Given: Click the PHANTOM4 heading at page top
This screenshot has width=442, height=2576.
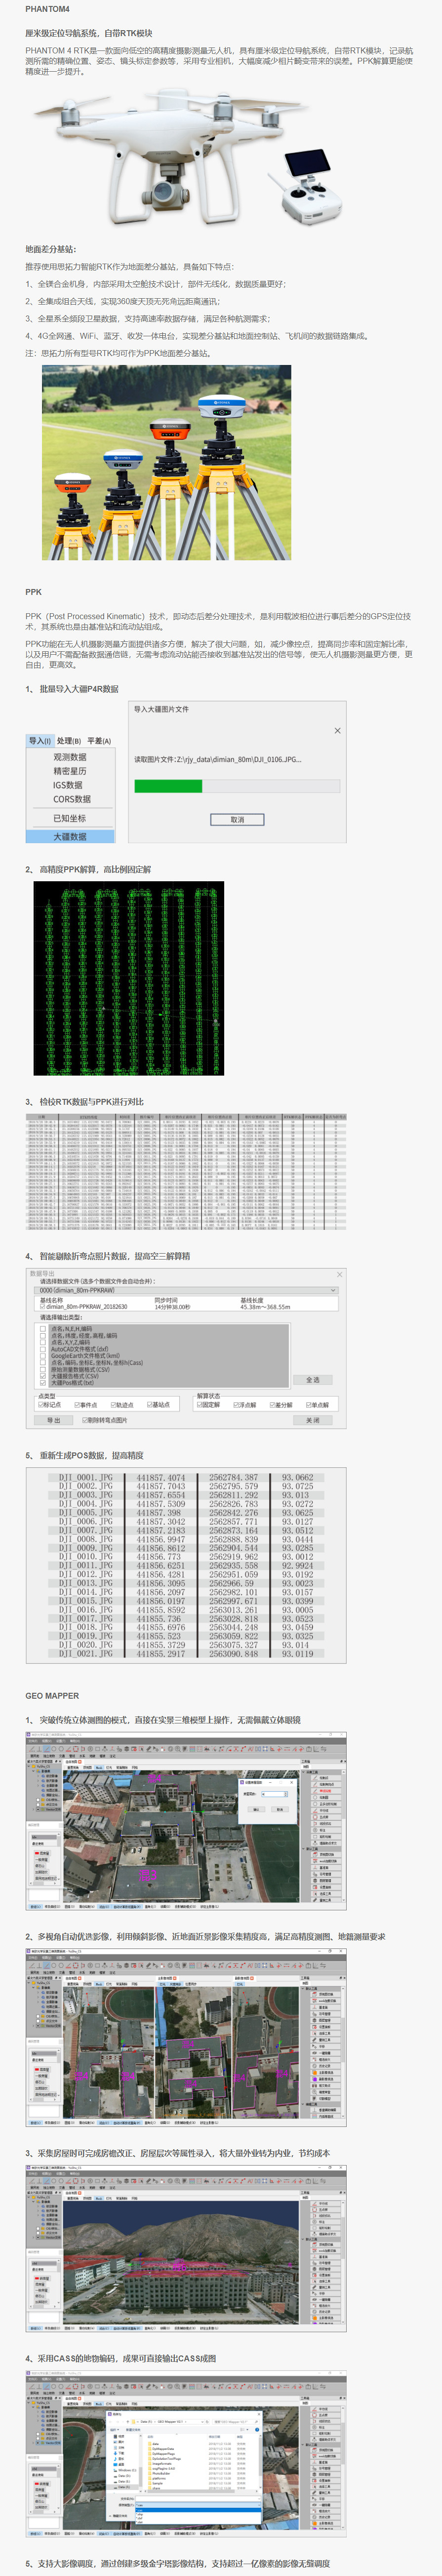Looking at the screenshot, I should (x=48, y=9).
